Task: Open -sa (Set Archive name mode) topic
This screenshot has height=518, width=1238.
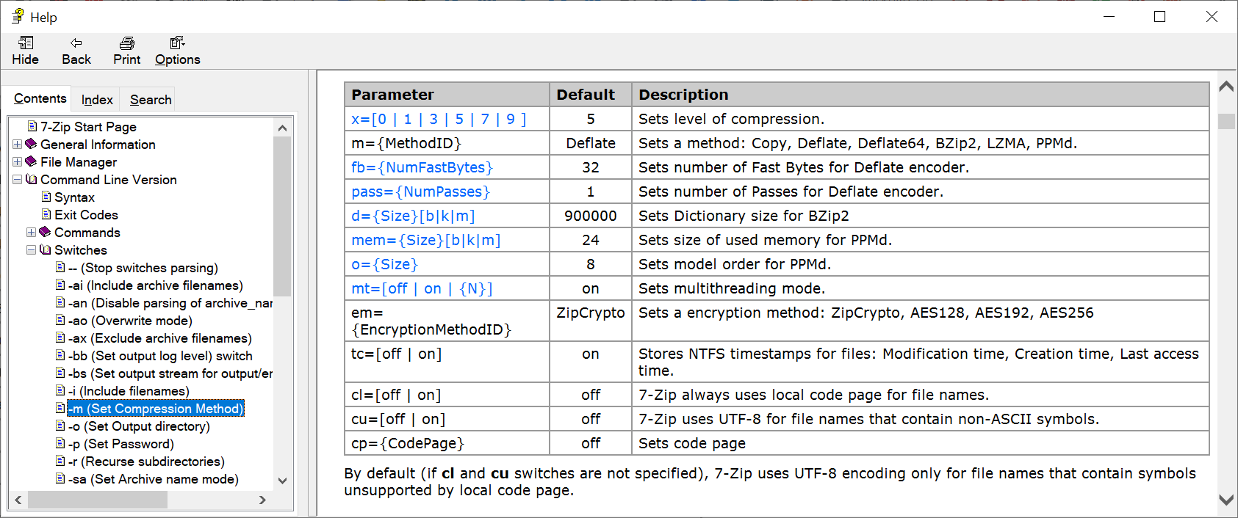Action: click(154, 479)
